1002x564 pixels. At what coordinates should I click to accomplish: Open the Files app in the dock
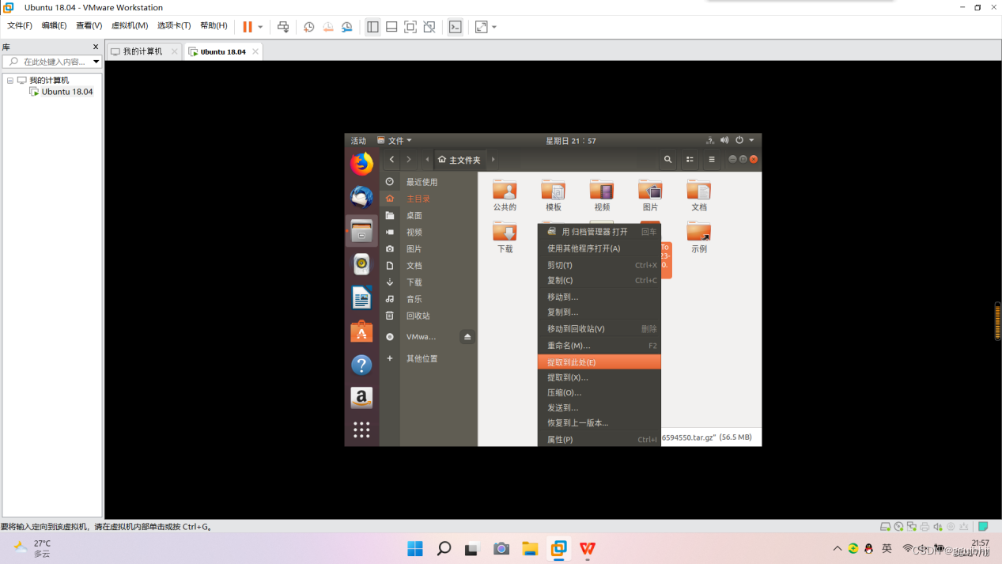[x=361, y=231]
